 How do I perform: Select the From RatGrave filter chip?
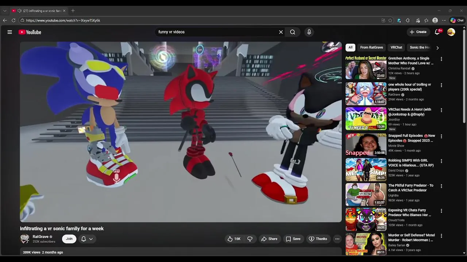tap(371, 47)
